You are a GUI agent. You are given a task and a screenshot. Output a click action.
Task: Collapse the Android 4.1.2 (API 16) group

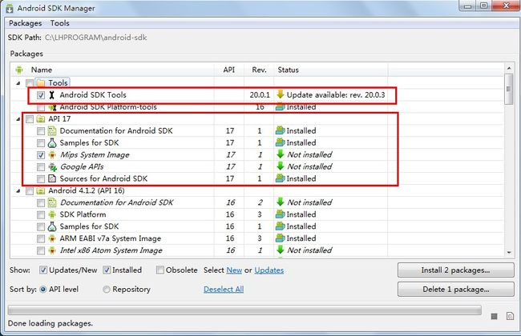18,190
